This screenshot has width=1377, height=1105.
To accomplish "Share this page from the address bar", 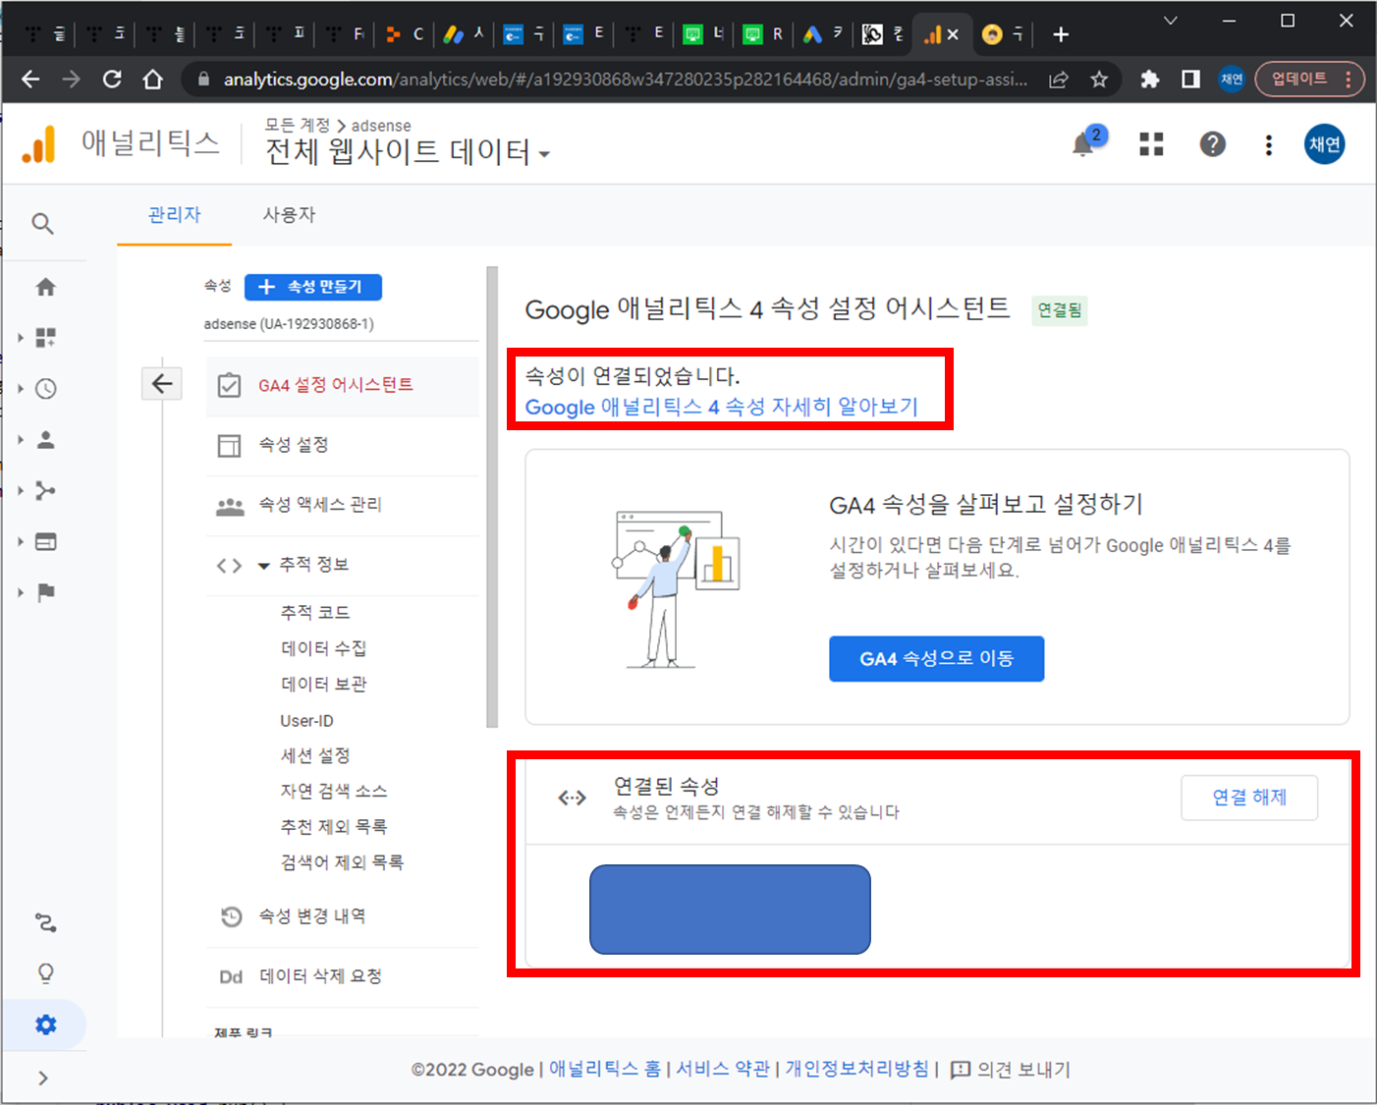I will (x=1059, y=80).
